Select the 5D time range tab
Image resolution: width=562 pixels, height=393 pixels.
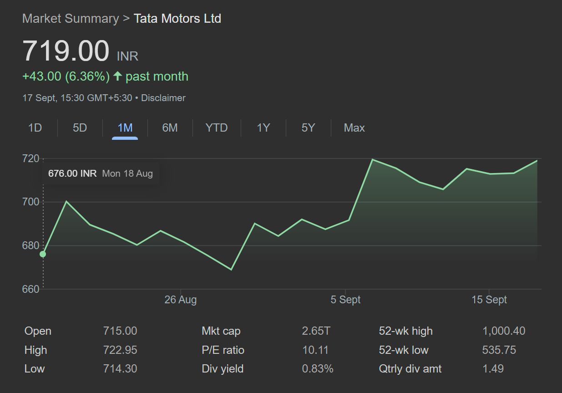coord(80,128)
